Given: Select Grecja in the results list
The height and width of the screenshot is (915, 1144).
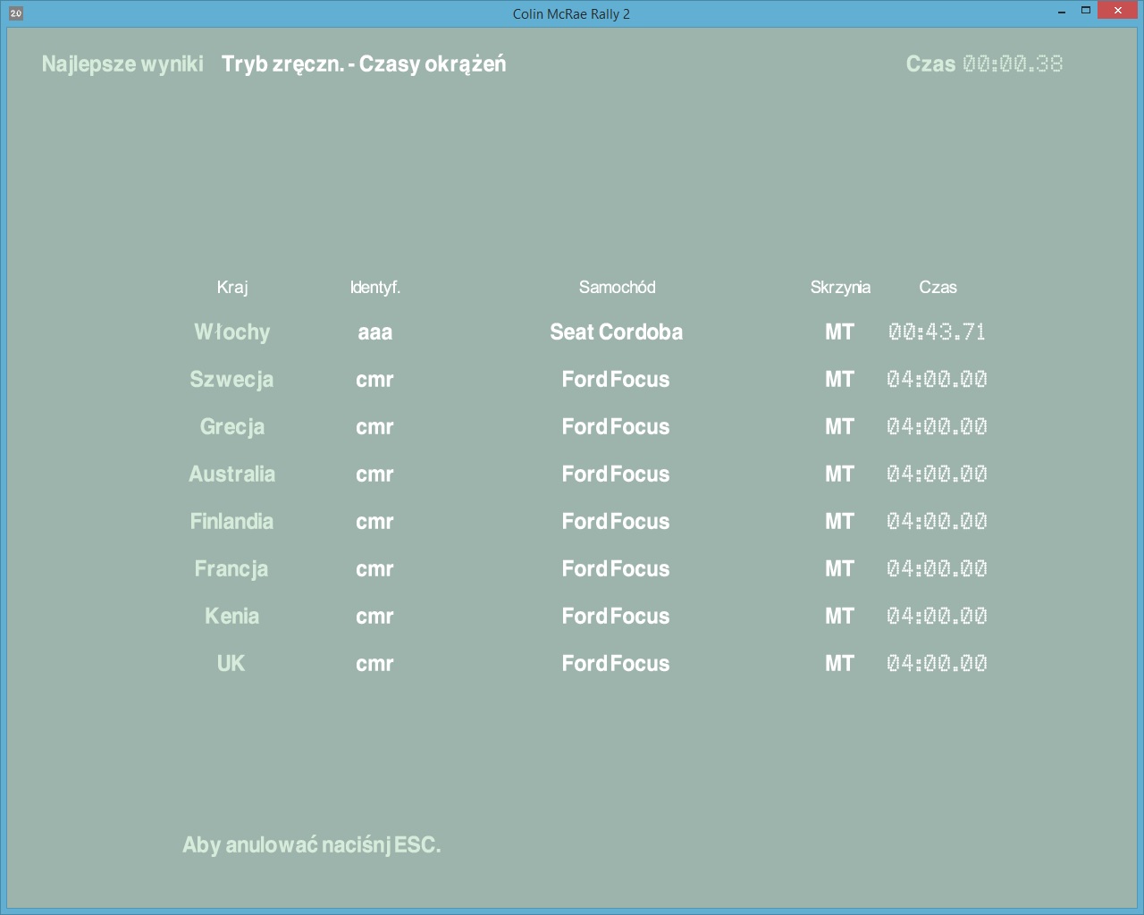Looking at the screenshot, I should point(231,427).
